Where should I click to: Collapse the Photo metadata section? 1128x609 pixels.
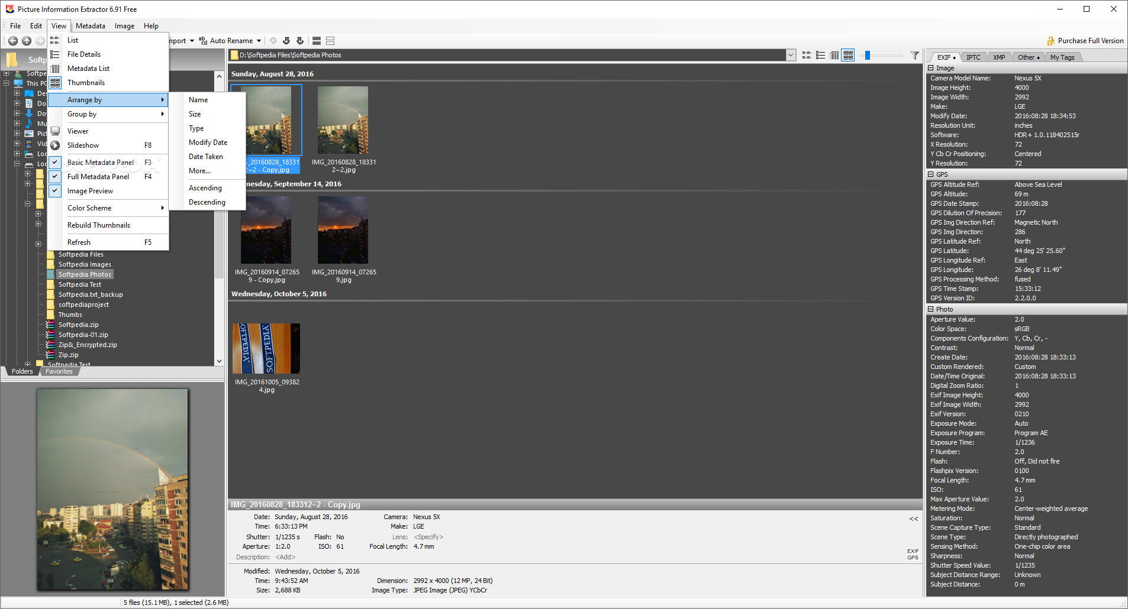(931, 309)
